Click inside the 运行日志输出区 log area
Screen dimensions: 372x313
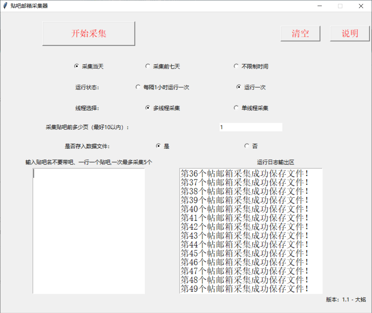coord(250,230)
